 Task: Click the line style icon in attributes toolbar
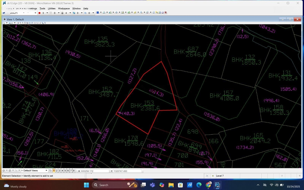pos(51,13)
